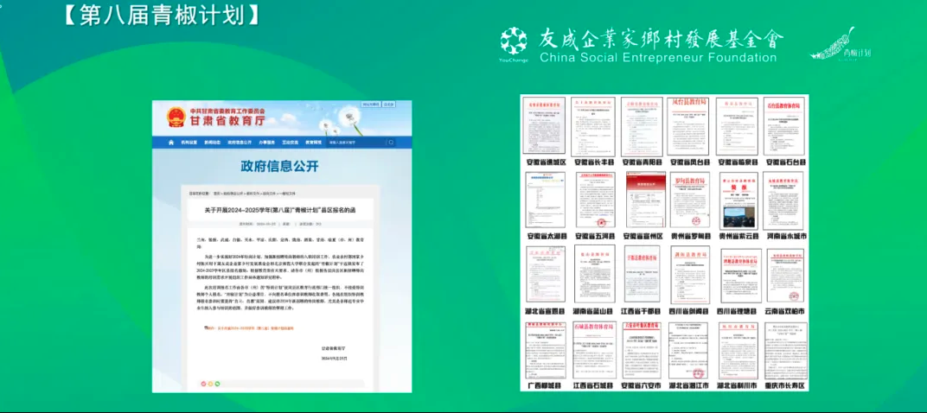
Task: Click the 政府信息公开 page heading
Action: coord(279,166)
